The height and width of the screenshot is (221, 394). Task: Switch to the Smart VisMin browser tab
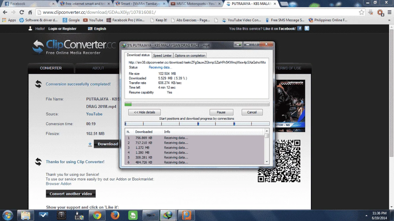pyautogui.click(x=140, y=4)
